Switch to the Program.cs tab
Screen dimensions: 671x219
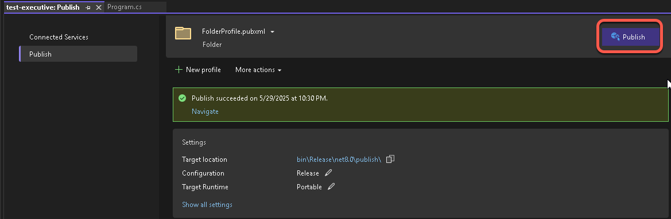coord(125,7)
